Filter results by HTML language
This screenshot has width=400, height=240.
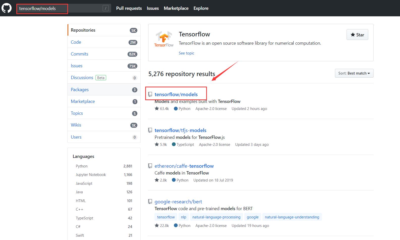pyautogui.click(x=104, y=201)
